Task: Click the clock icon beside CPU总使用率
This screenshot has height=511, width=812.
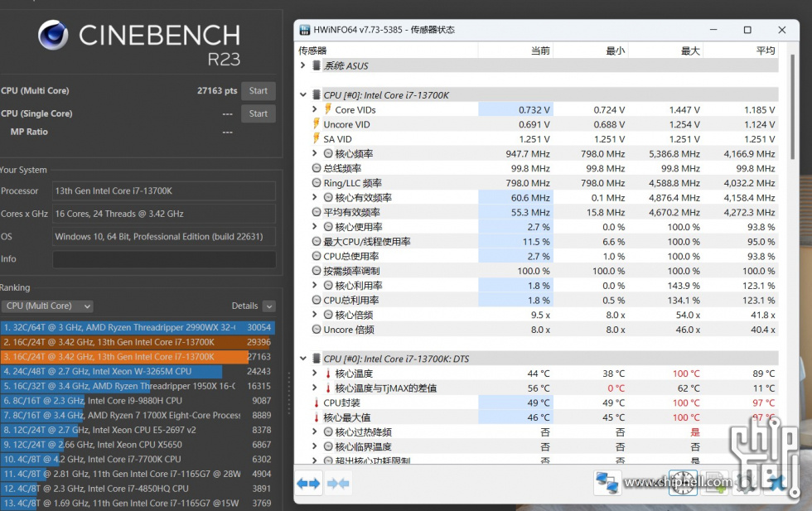Action: [x=317, y=256]
